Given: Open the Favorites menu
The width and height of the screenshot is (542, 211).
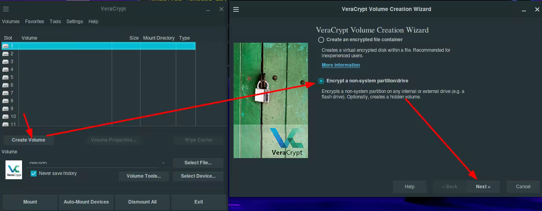Looking at the screenshot, I should [35, 22].
